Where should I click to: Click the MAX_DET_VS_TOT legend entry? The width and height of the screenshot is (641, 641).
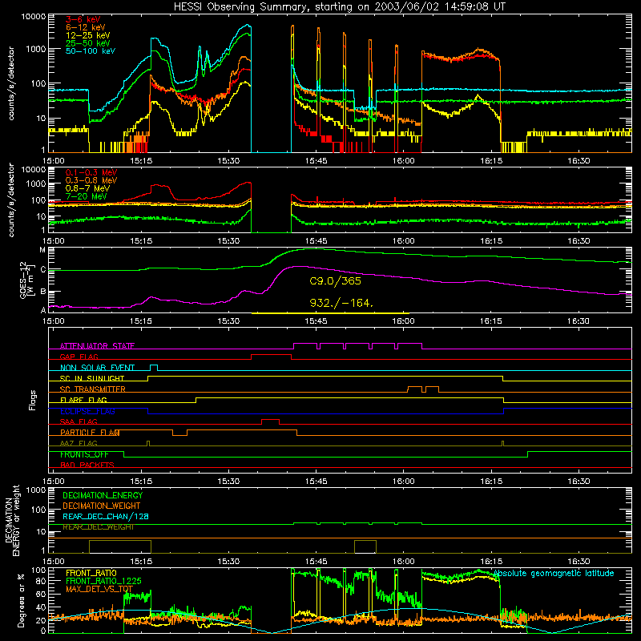pyautogui.click(x=99, y=589)
